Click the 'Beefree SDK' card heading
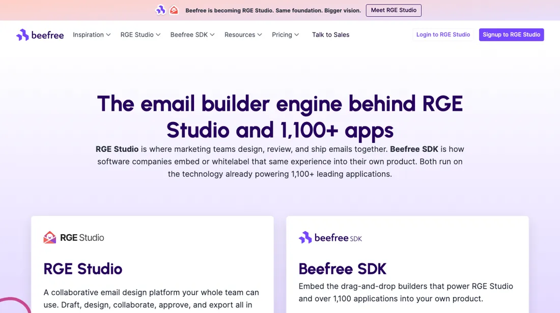 343,269
